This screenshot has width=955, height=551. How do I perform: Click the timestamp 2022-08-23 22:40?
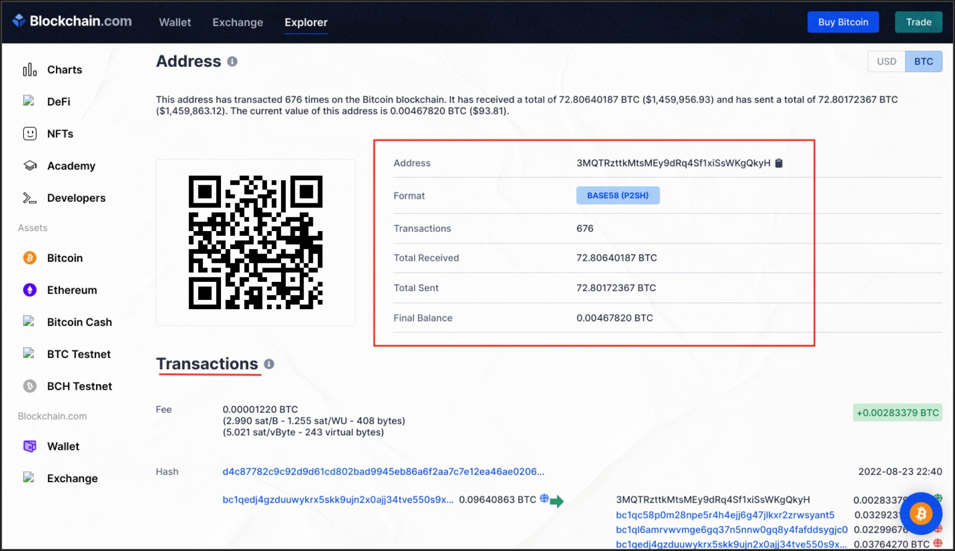click(x=900, y=471)
